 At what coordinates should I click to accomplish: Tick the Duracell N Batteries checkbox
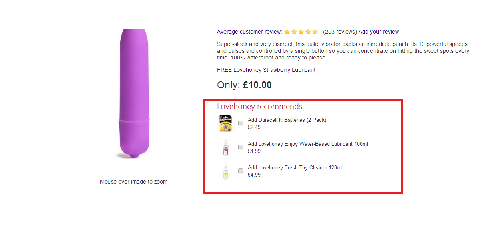click(x=241, y=123)
